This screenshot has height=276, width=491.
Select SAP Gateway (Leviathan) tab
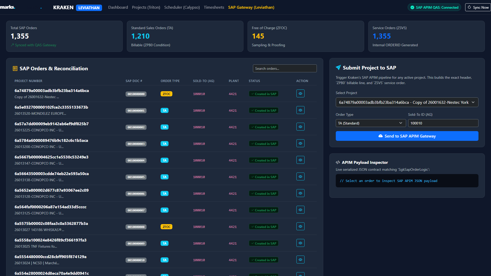[x=251, y=7]
